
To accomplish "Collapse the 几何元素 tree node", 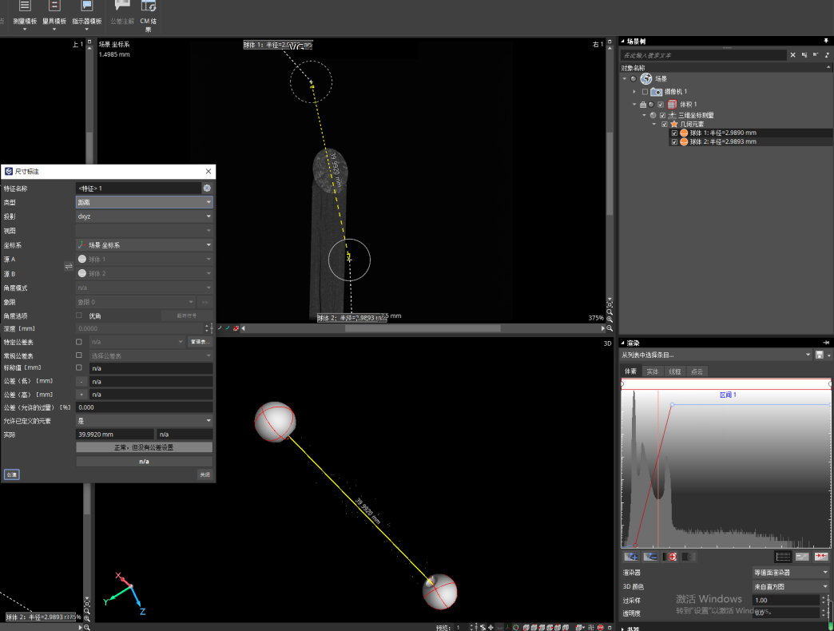I will (x=655, y=124).
